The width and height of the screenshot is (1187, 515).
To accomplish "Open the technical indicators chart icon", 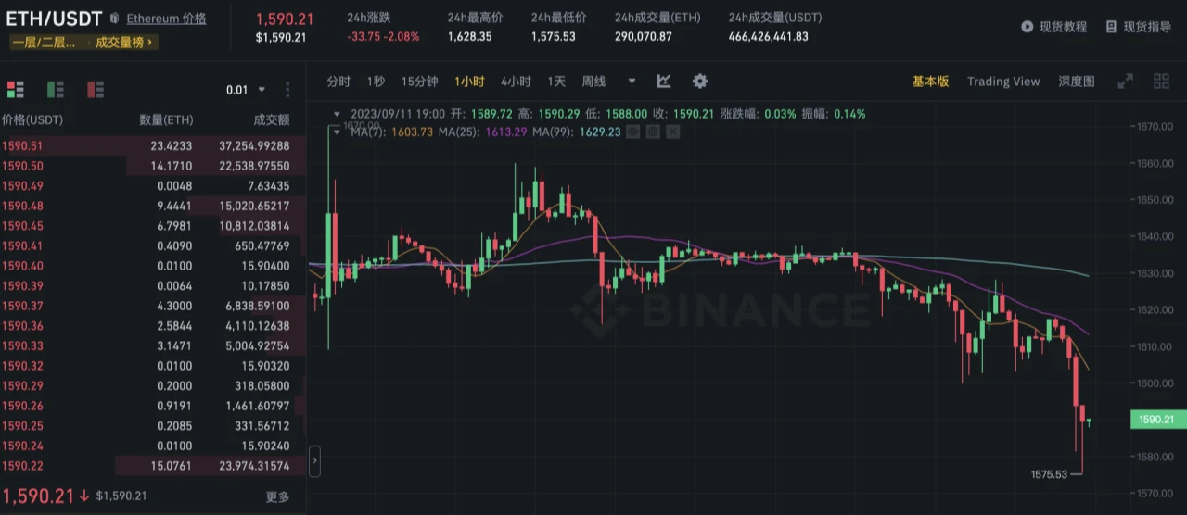I will (664, 82).
